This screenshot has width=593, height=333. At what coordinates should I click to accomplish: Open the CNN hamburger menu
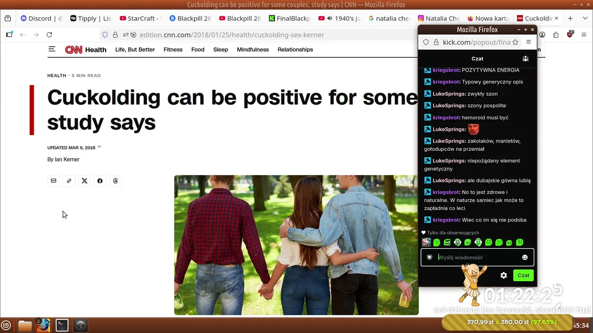pyautogui.click(x=52, y=49)
